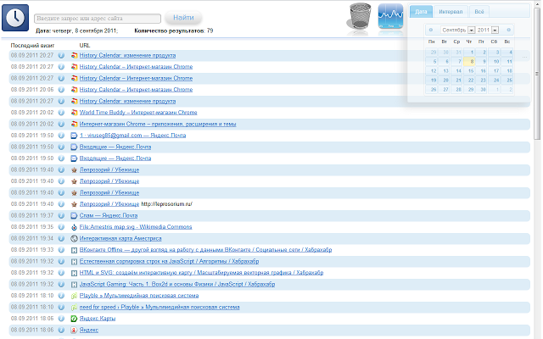Open the Яндекс.Карты link

(x=98, y=319)
